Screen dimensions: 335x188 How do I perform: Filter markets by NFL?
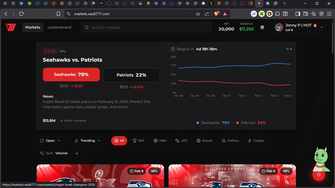[139, 141]
